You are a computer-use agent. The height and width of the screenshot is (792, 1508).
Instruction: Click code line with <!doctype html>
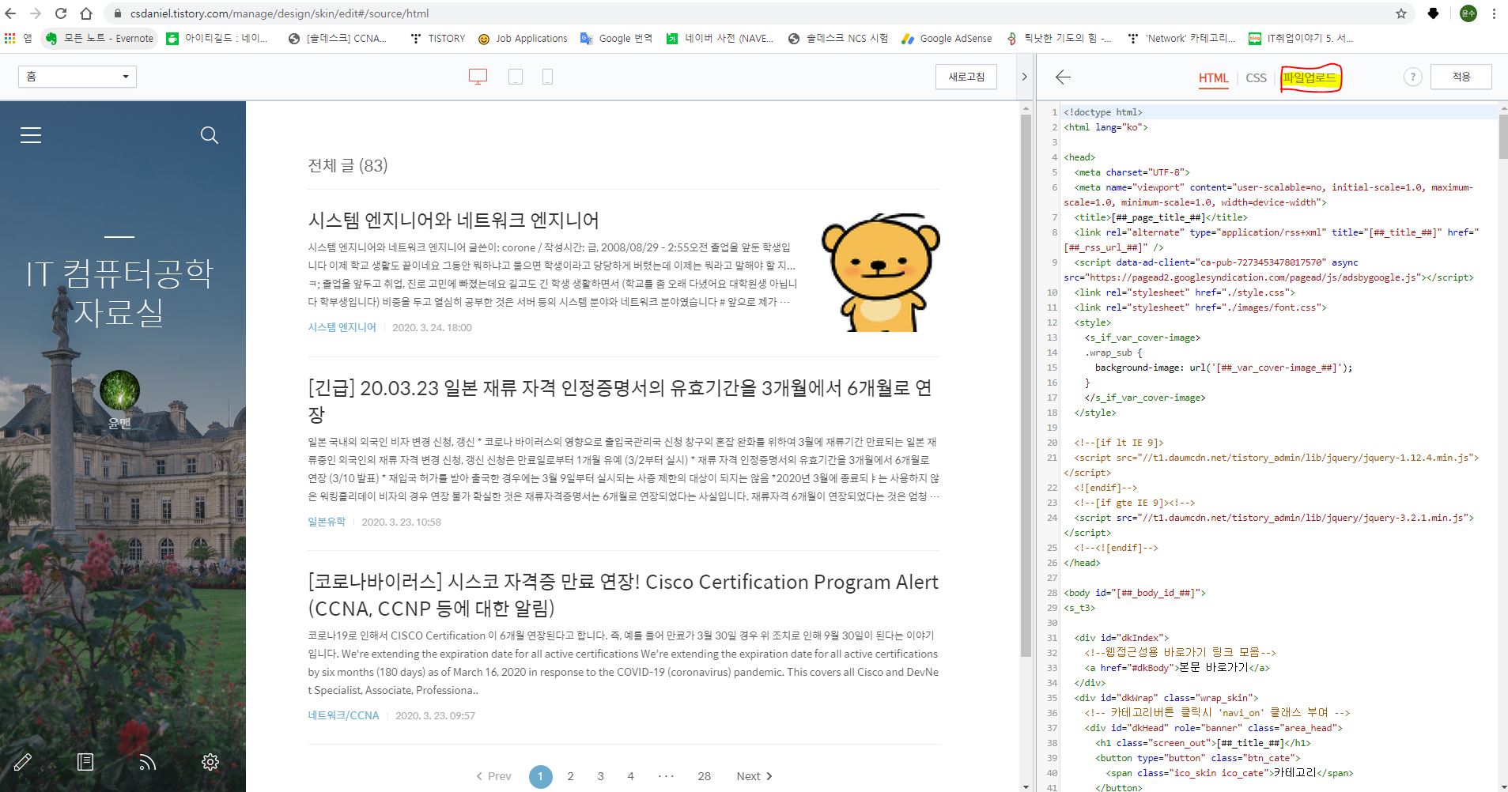[x=1102, y=112]
